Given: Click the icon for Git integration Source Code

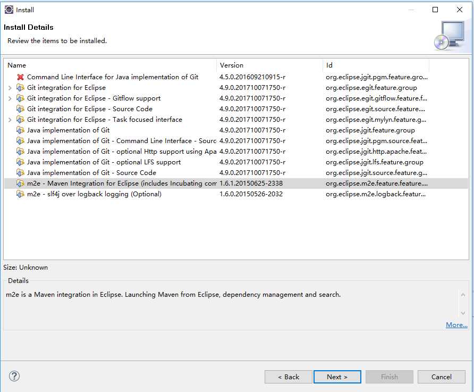Looking at the screenshot, I should coord(20,109).
